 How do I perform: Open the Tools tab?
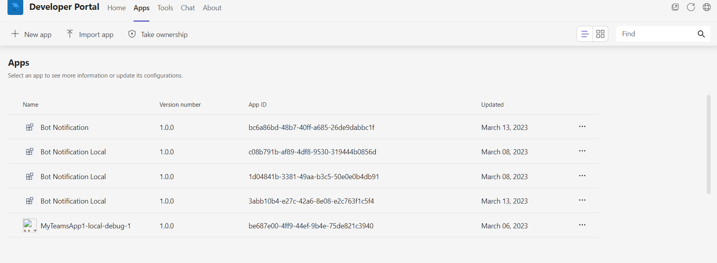[165, 8]
